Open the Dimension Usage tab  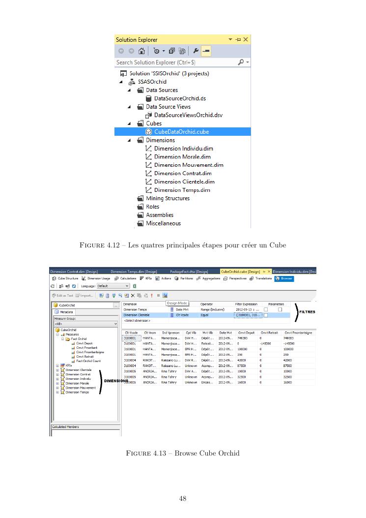coord(96,278)
